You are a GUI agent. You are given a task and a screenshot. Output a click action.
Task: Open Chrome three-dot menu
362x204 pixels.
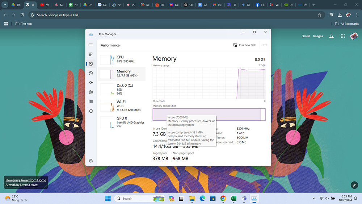[357, 15]
